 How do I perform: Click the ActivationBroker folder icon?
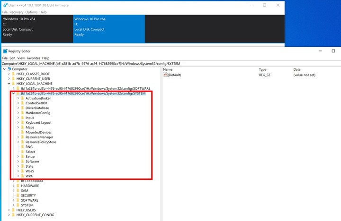22,98
